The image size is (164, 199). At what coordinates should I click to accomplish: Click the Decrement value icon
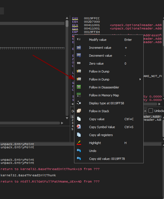pos(79,55)
